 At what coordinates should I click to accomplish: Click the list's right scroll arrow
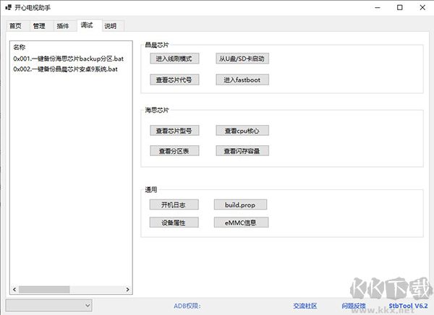pos(127,290)
